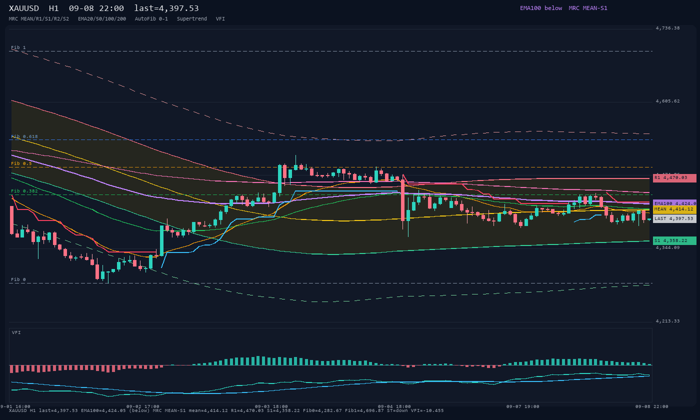This screenshot has width=700, height=420.
Task: Click the MRC MEAN/R1/S1/R2/S2 indicator label
Action: 39,18
